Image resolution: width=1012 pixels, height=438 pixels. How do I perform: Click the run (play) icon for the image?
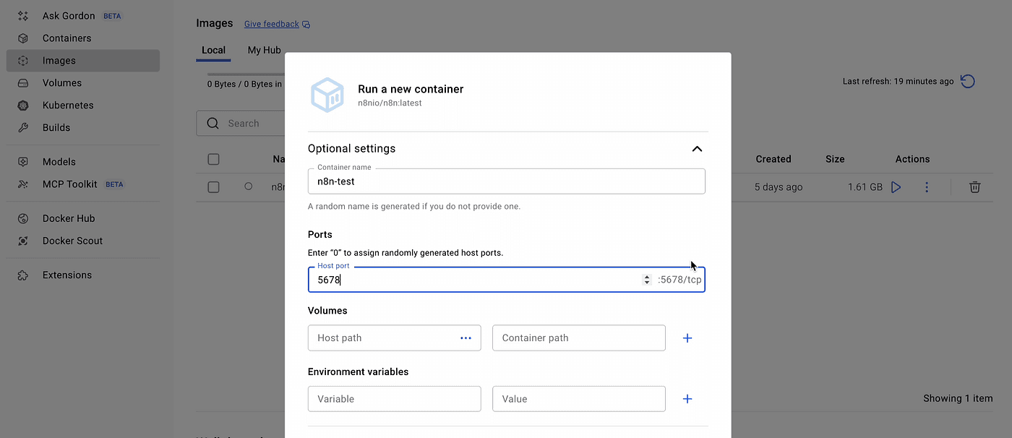coord(896,187)
